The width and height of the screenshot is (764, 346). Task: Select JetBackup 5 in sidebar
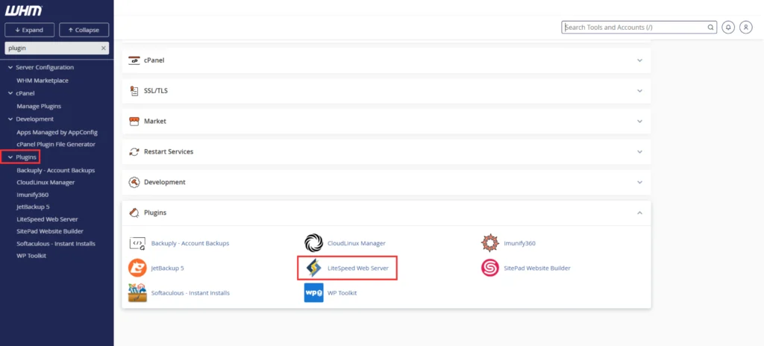point(33,207)
